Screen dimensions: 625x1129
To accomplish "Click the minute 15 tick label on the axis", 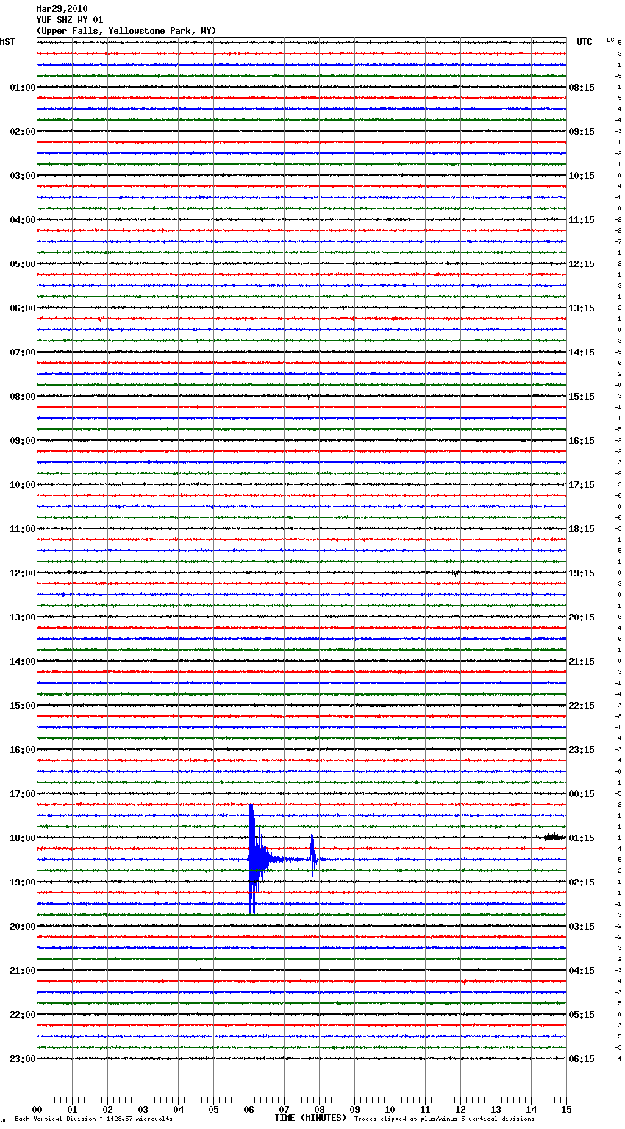I will (x=566, y=1109).
